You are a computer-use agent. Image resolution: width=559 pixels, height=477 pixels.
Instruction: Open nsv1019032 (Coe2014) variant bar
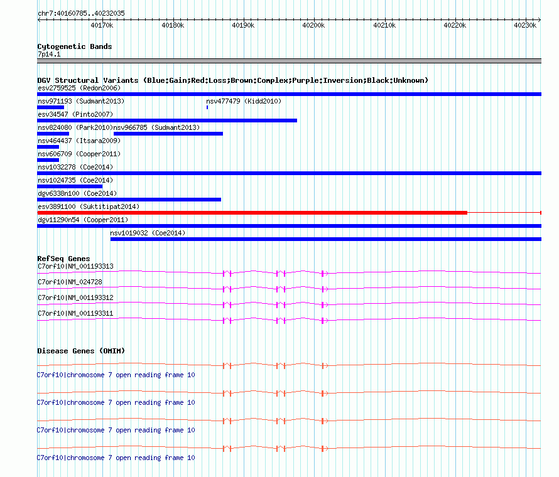click(x=326, y=239)
